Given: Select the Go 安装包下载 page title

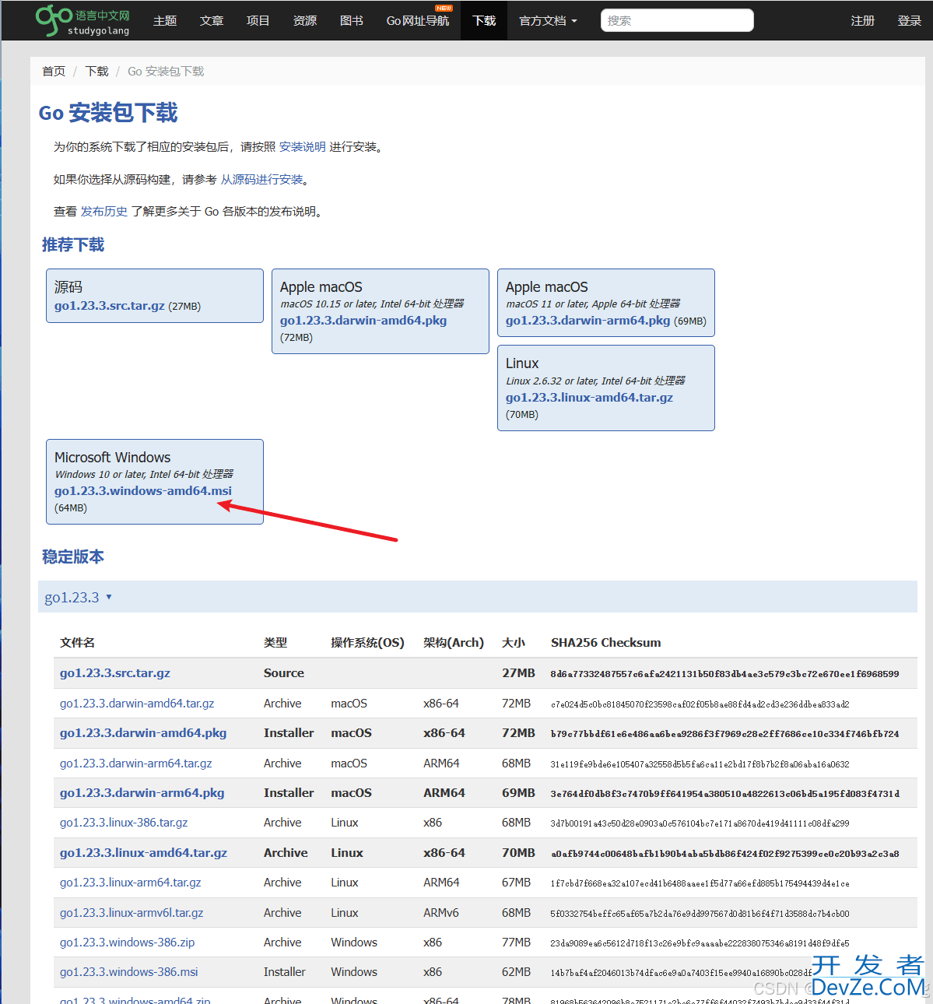Looking at the screenshot, I should [x=108, y=113].
